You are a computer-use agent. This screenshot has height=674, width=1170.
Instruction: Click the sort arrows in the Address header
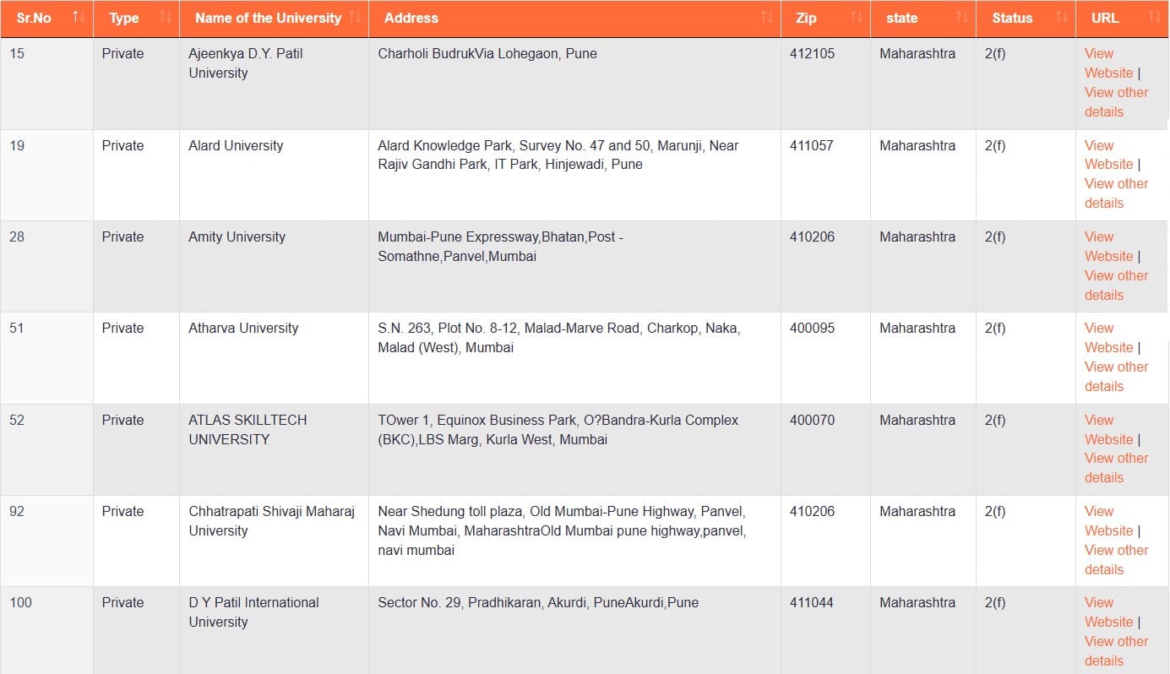(766, 17)
